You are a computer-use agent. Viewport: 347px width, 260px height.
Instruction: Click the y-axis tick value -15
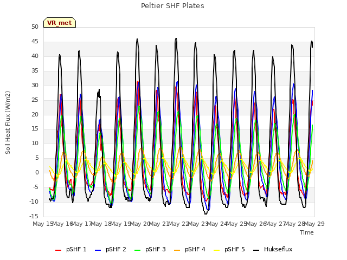click(34, 216)
